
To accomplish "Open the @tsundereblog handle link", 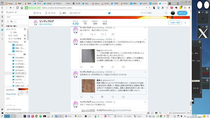I will click(45, 24).
